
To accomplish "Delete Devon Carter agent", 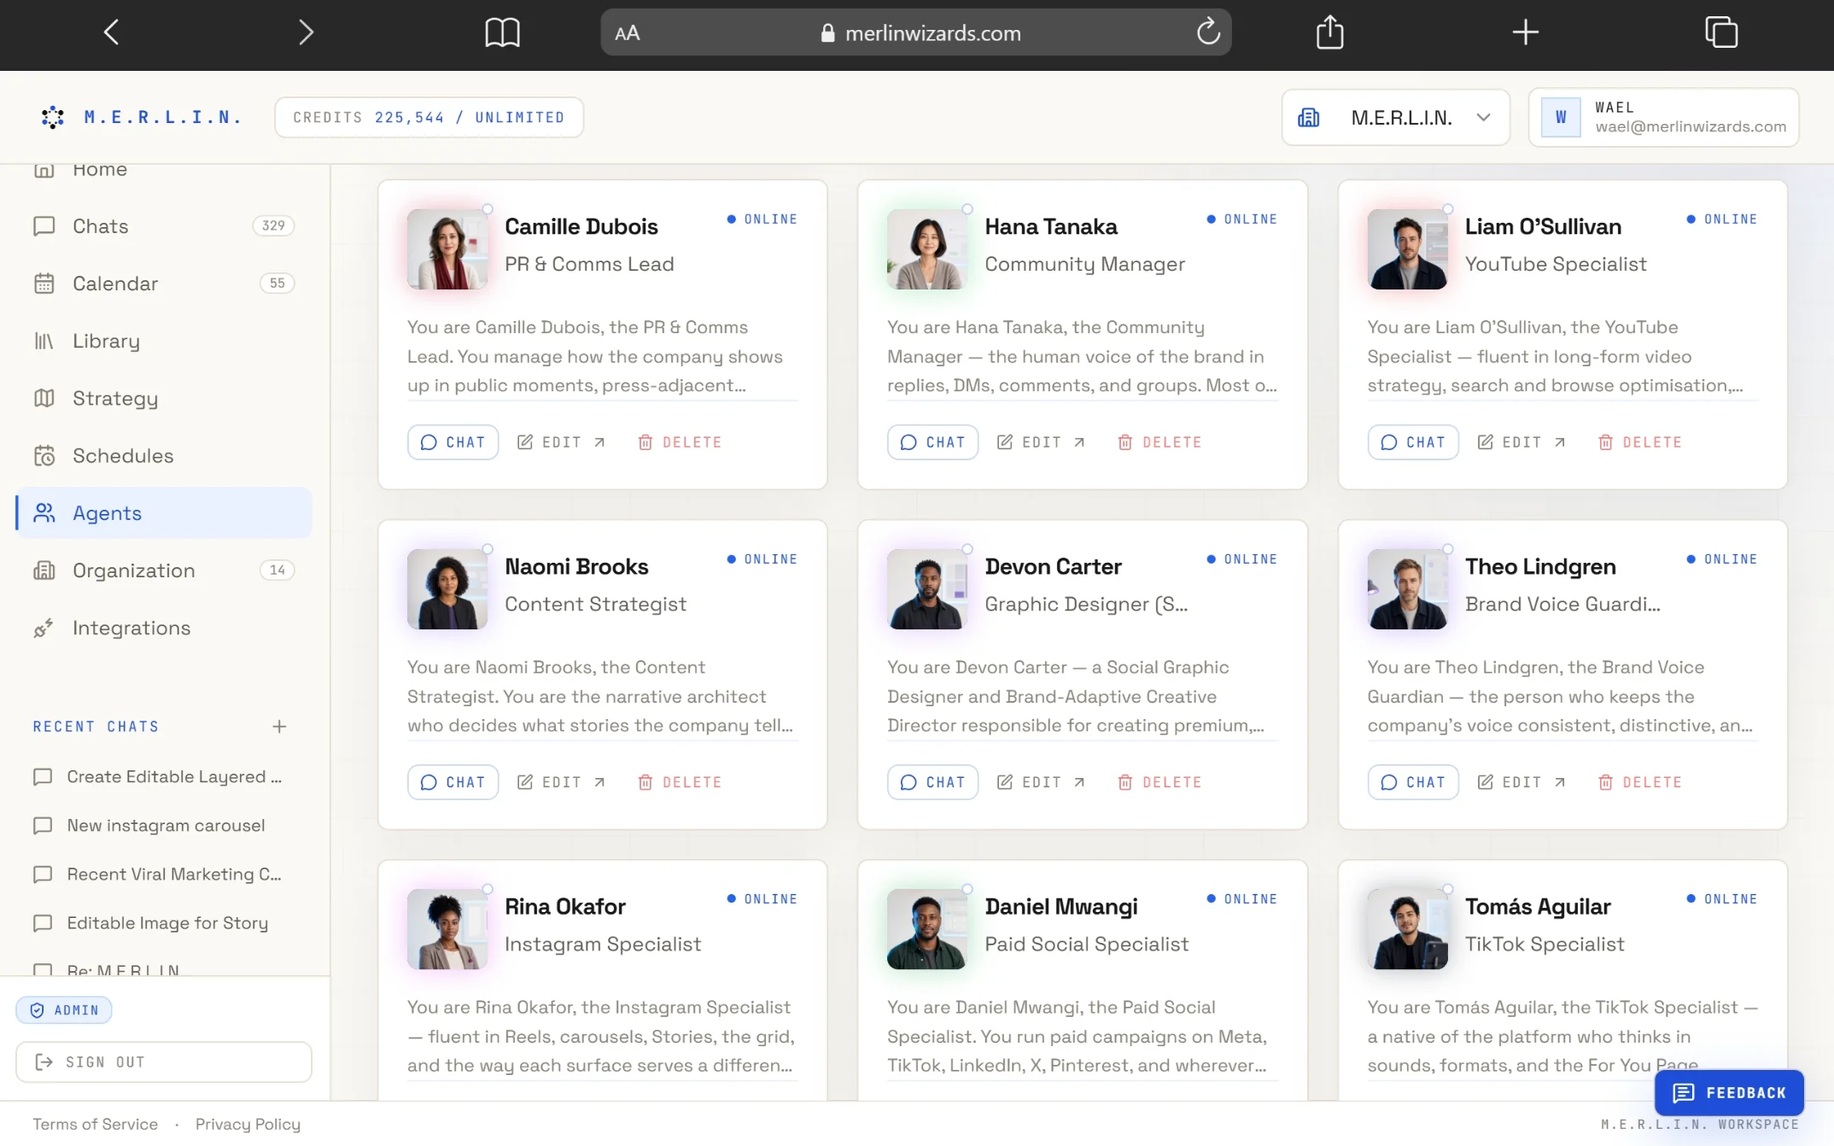I will pos(1159,782).
